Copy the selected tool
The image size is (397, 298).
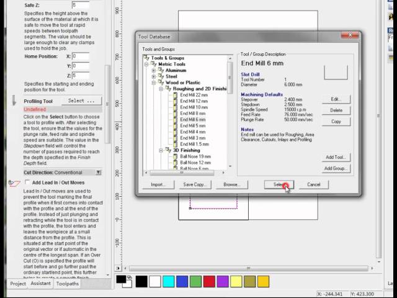click(336, 122)
